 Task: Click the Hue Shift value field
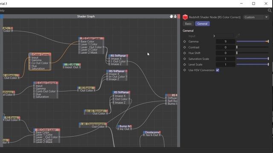click(x=226, y=53)
